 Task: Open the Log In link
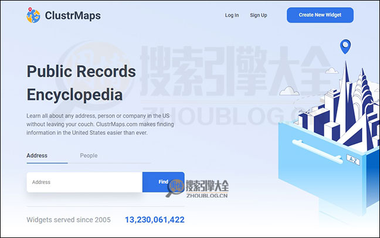click(232, 15)
